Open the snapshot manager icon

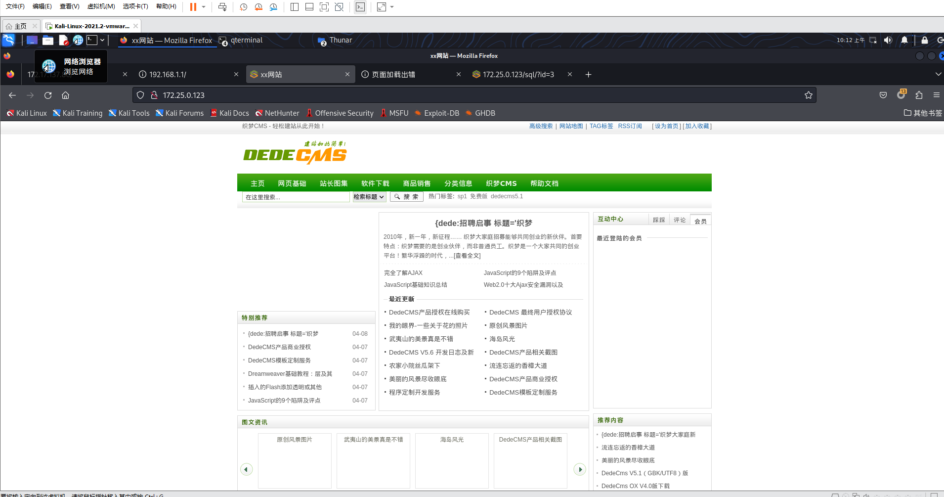click(273, 7)
